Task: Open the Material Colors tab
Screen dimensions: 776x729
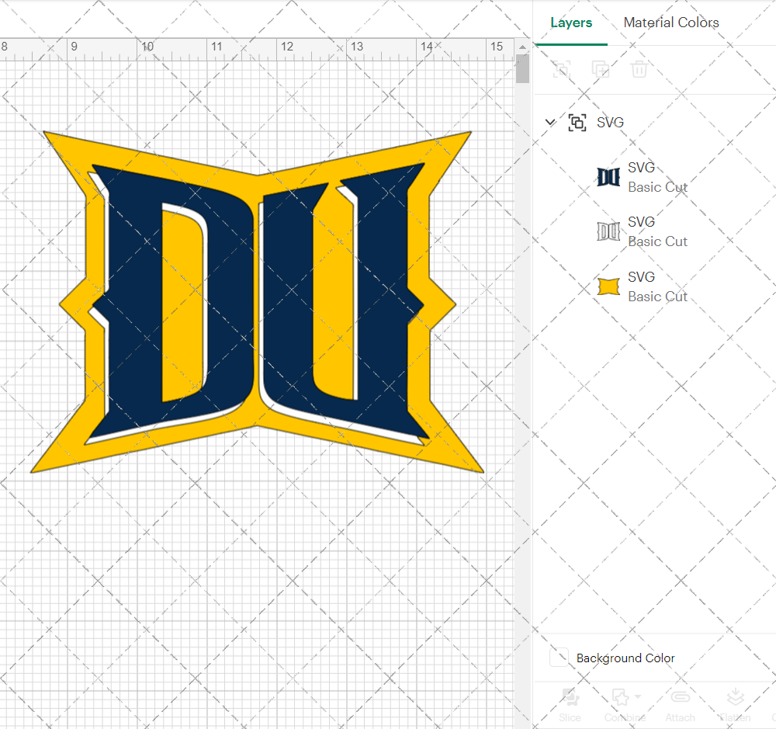Action: [671, 23]
